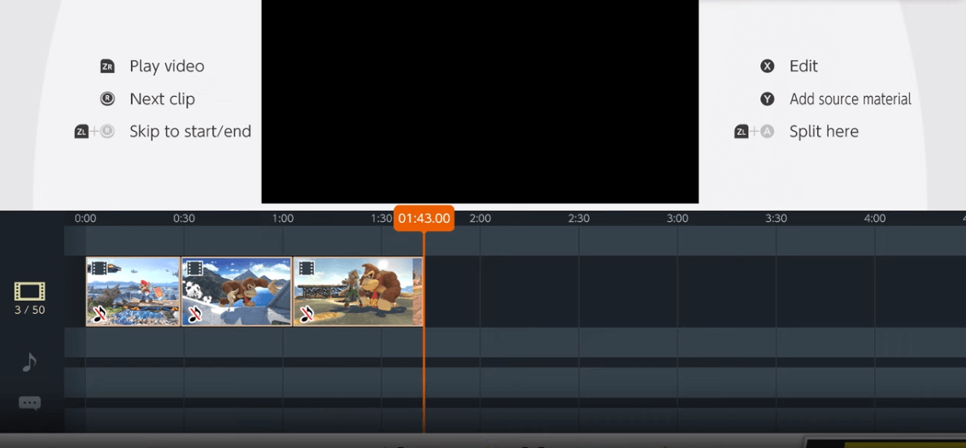Click the ZR icon beside Play video
Viewport: 966px width, 448px height.
click(107, 67)
